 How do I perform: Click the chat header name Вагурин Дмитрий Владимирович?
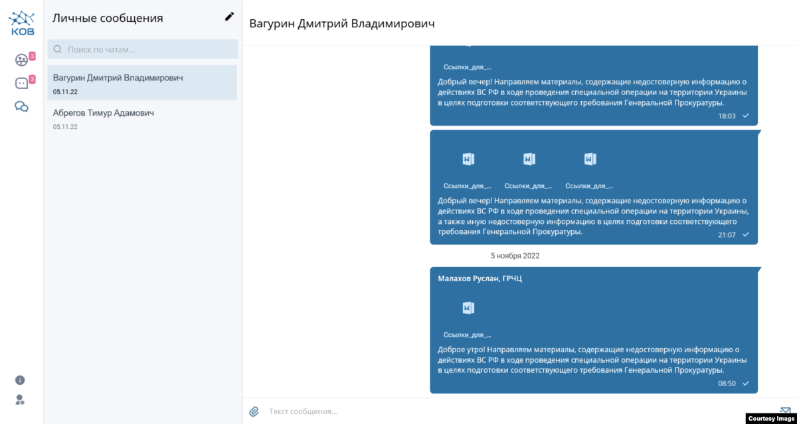(x=342, y=24)
